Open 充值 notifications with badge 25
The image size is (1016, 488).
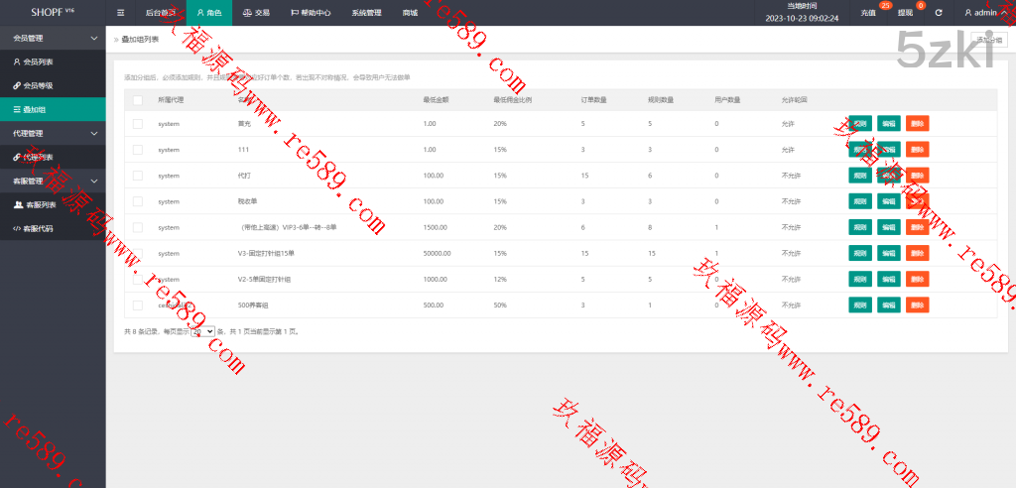click(x=869, y=13)
